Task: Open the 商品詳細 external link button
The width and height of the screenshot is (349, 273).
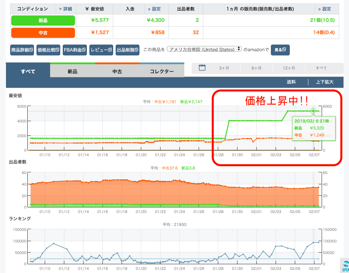Action: (22, 50)
